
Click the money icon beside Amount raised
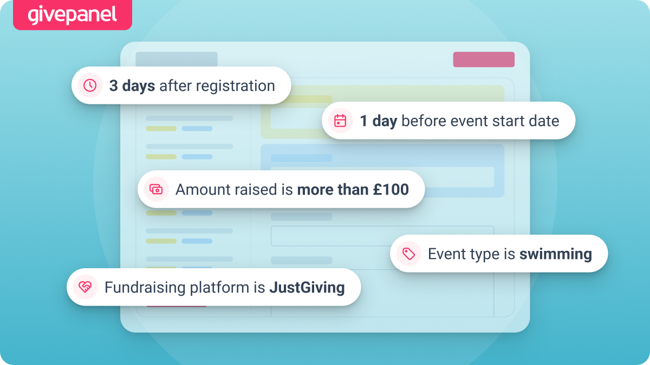[x=156, y=189]
